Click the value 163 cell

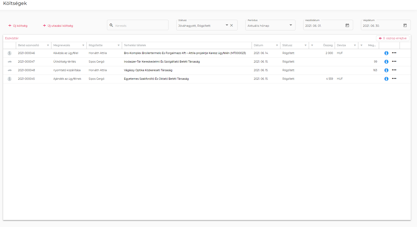point(375,70)
